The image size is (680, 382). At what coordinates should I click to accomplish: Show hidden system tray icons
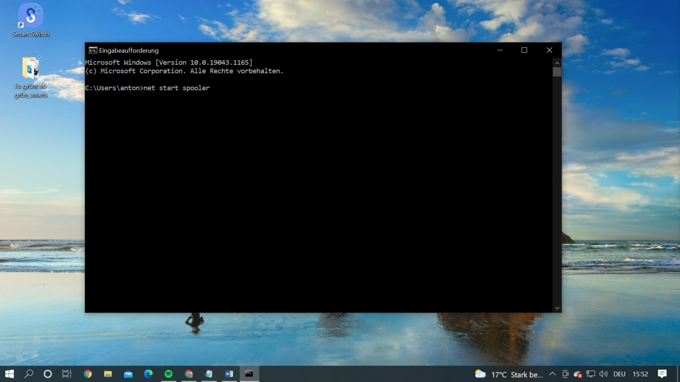coord(552,374)
